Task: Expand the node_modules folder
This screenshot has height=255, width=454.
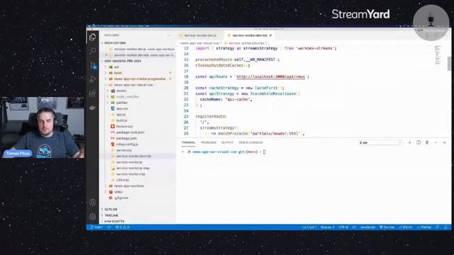Action: coord(128,96)
